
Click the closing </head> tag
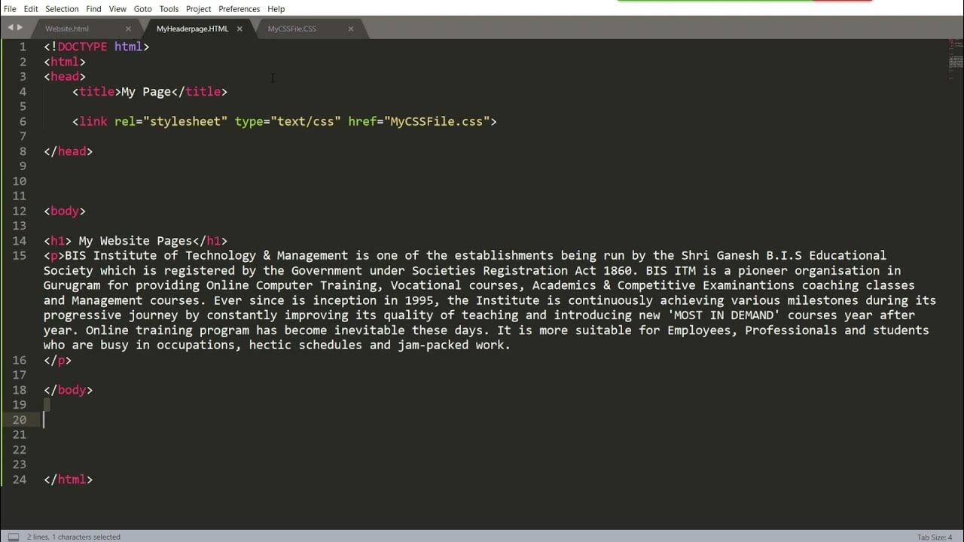(68, 151)
